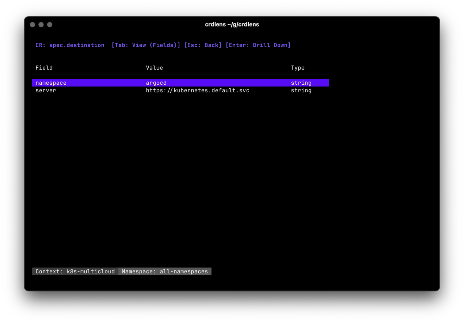Open the Context: k8s-multicloud status indicator
464x323 pixels.
(x=75, y=271)
